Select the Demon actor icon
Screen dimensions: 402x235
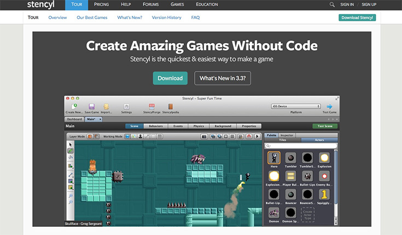click(x=274, y=213)
